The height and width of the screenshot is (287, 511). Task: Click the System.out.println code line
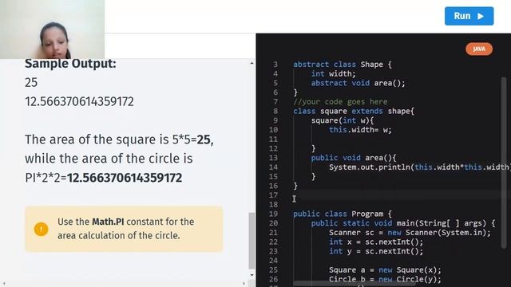418,167
